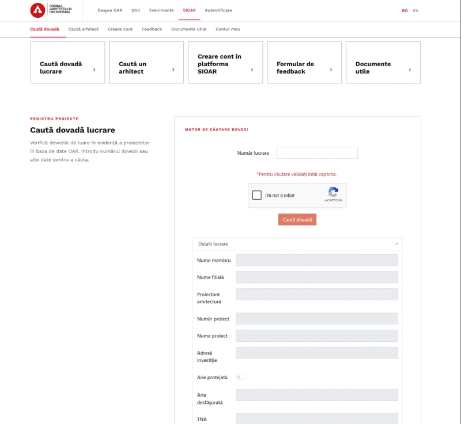Viewport: 461px width, 424px height.
Task: Open the Documente utile sub-navigation tab
Action: (189, 29)
